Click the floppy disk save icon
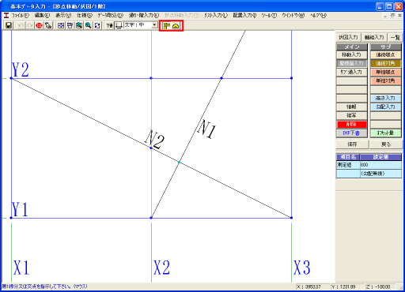The image size is (405, 292). (x=9, y=25)
